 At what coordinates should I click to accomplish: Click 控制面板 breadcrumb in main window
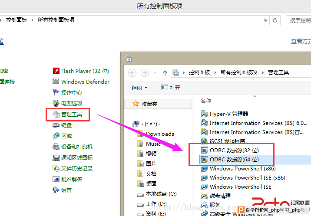pos(17,20)
